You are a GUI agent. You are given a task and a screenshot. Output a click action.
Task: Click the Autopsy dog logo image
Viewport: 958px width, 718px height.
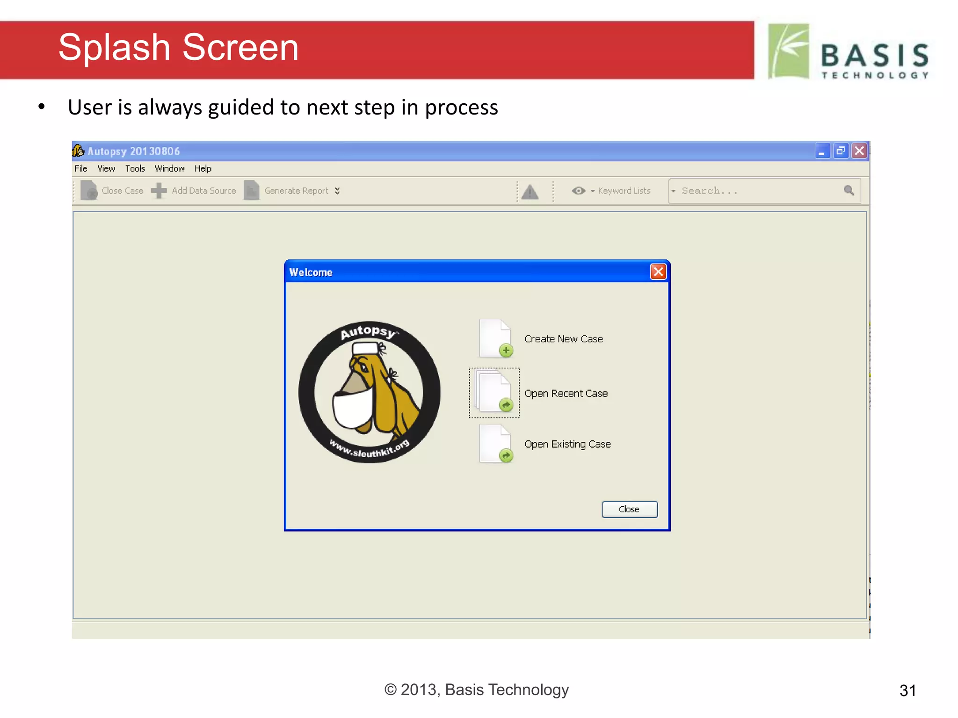click(369, 392)
